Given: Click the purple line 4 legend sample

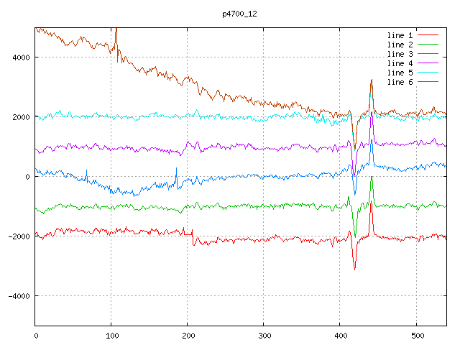Looking at the screenshot, I should click(428, 63).
